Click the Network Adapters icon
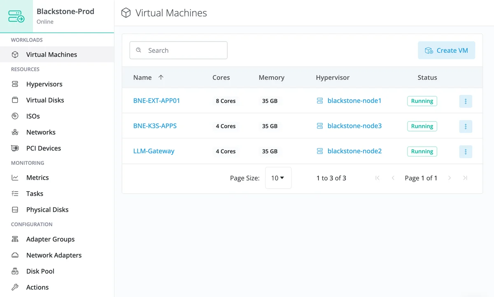This screenshot has width=494, height=297. [x=15, y=255]
